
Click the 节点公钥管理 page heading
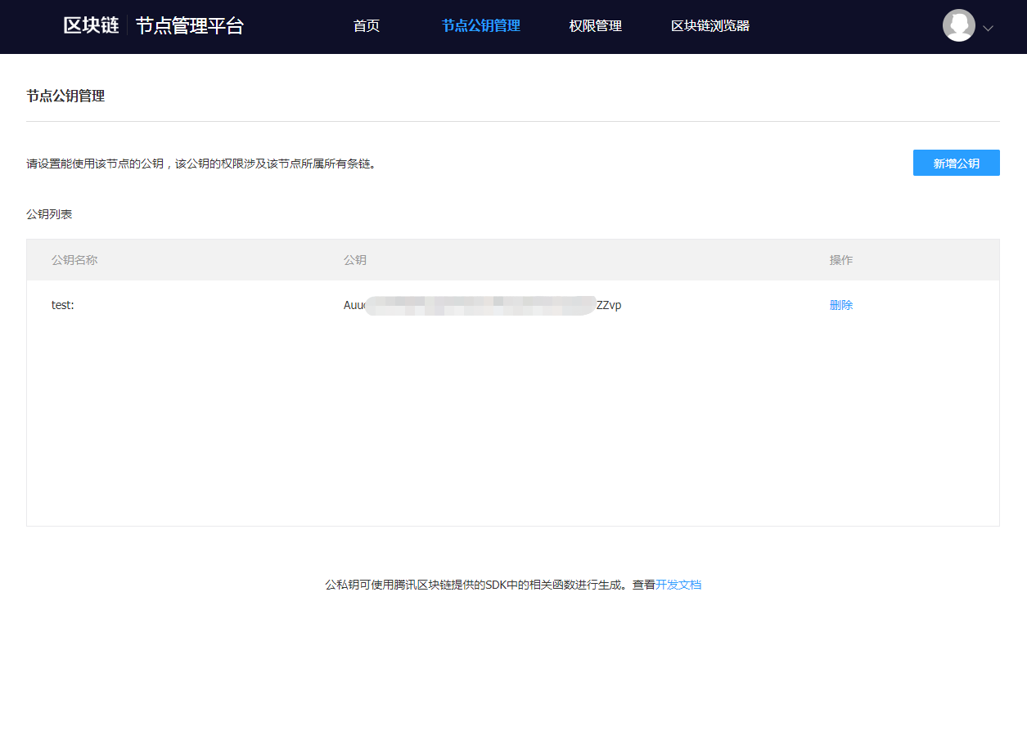pos(65,96)
